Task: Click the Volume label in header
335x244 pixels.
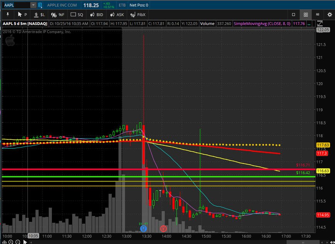Action: [x=207, y=24]
